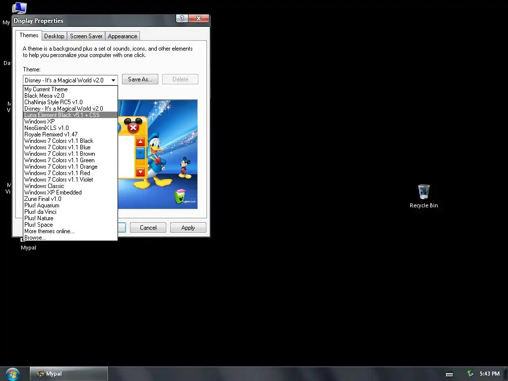
Task: Click the Disney theme preview image
Action: click(158, 154)
